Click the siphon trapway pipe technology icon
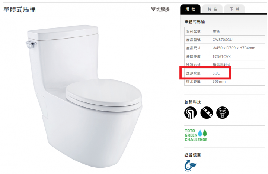The width and height of the screenshot is (268, 174). pyautogui.click(x=191, y=113)
